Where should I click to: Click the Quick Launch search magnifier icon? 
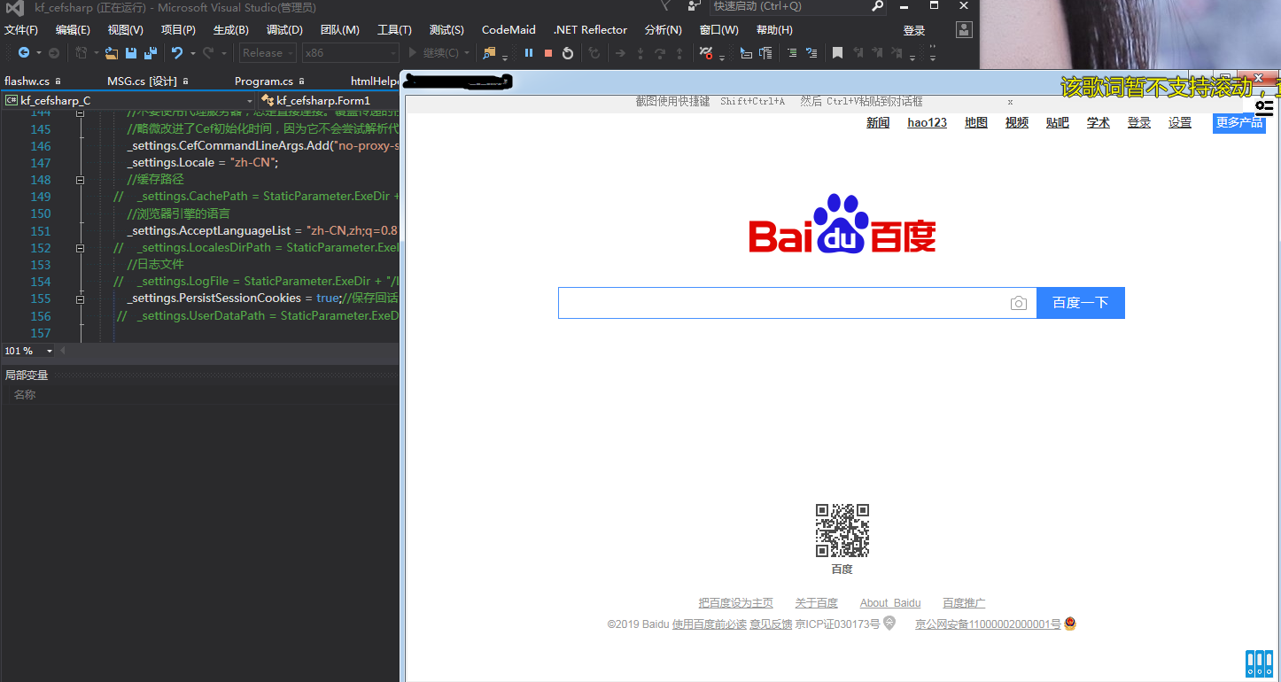[x=877, y=6]
